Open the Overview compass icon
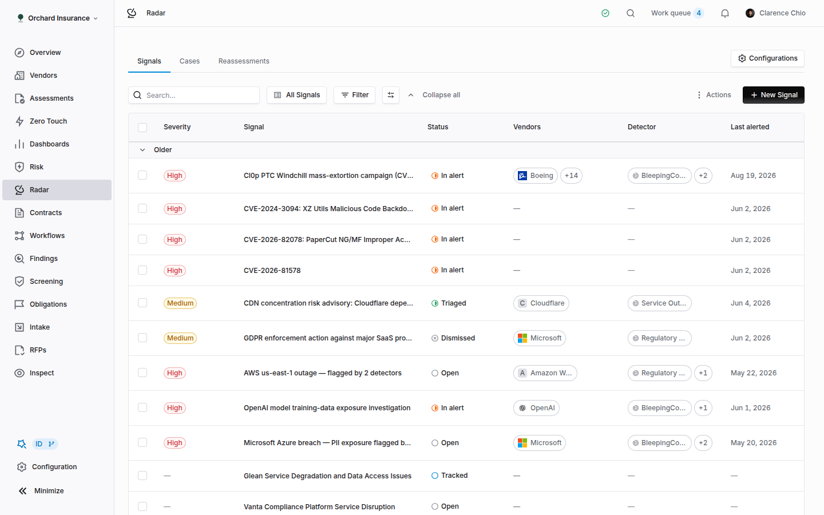The height and width of the screenshot is (515, 824). [19, 53]
